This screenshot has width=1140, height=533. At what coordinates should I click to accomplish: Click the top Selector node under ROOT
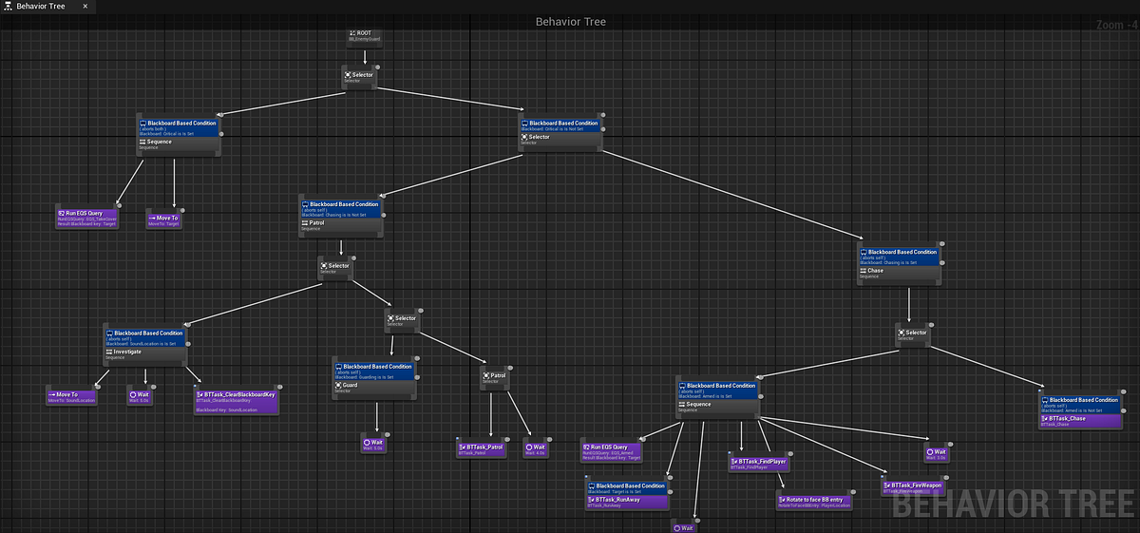click(359, 77)
